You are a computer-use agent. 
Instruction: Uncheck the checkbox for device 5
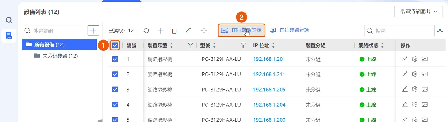[115, 119]
